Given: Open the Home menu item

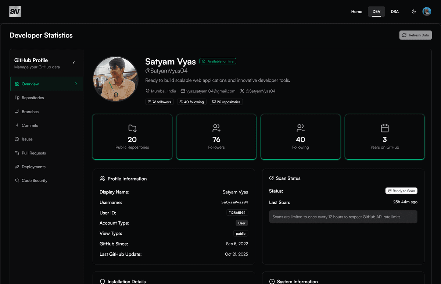Looking at the screenshot, I should tap(356, 11).
